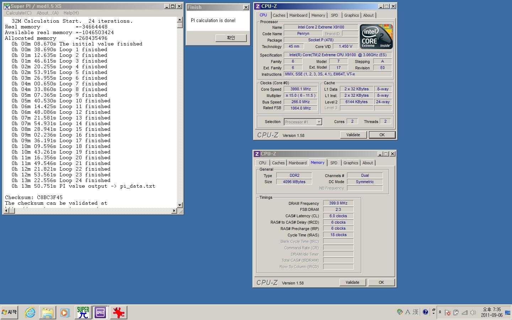This screenshot has height=320, width=512.
Task: Click the Core Speed 3990.1 MHz field
Action: click(x=300, y=89)
